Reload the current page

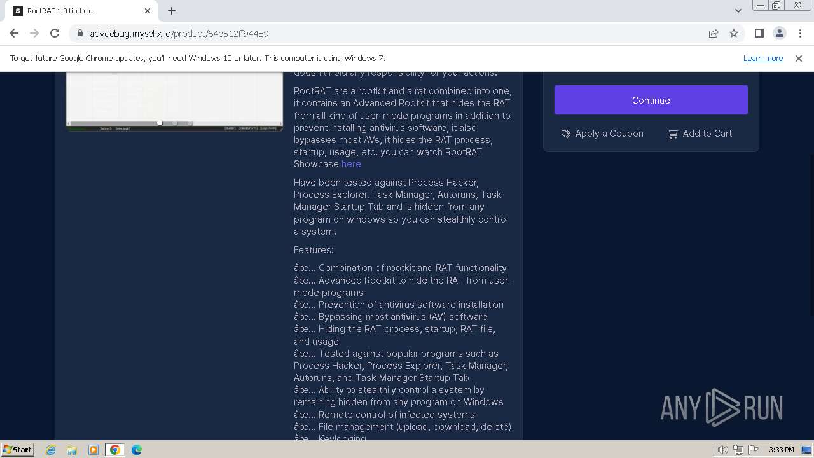click(55, 33)
